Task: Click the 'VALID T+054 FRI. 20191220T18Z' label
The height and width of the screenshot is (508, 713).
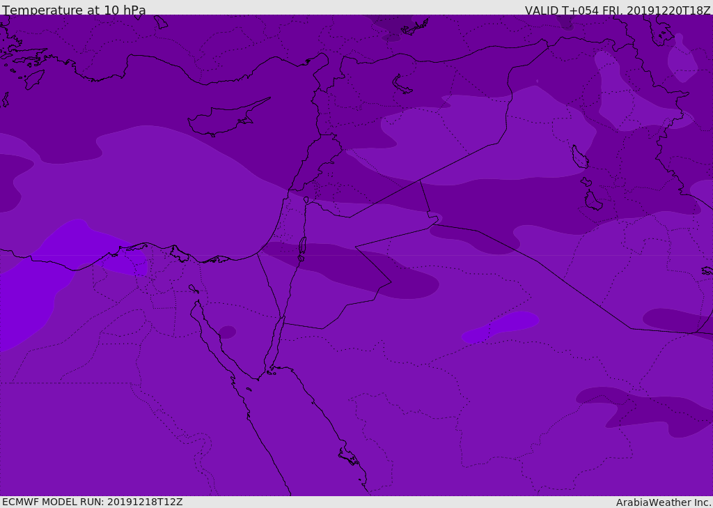Action: coord(618,10)
